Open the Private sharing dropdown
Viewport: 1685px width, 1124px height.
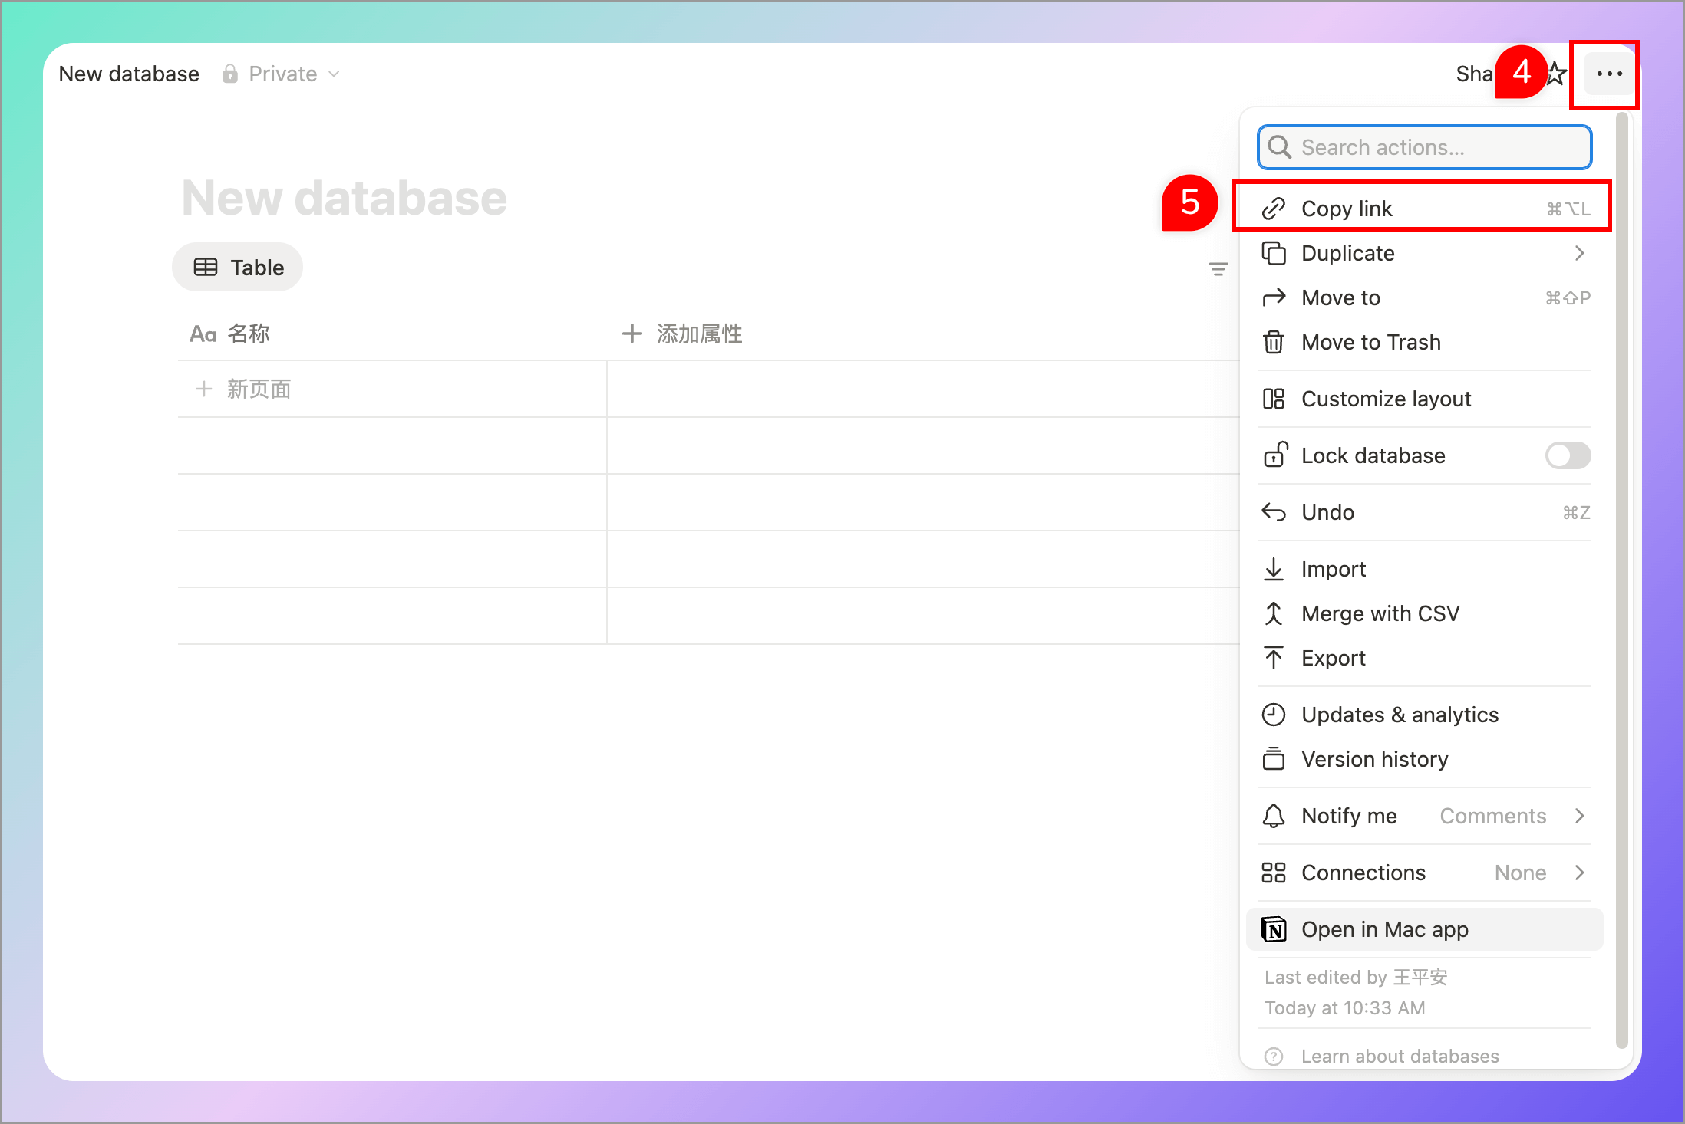pyautogui.click(x=282, y=74)
